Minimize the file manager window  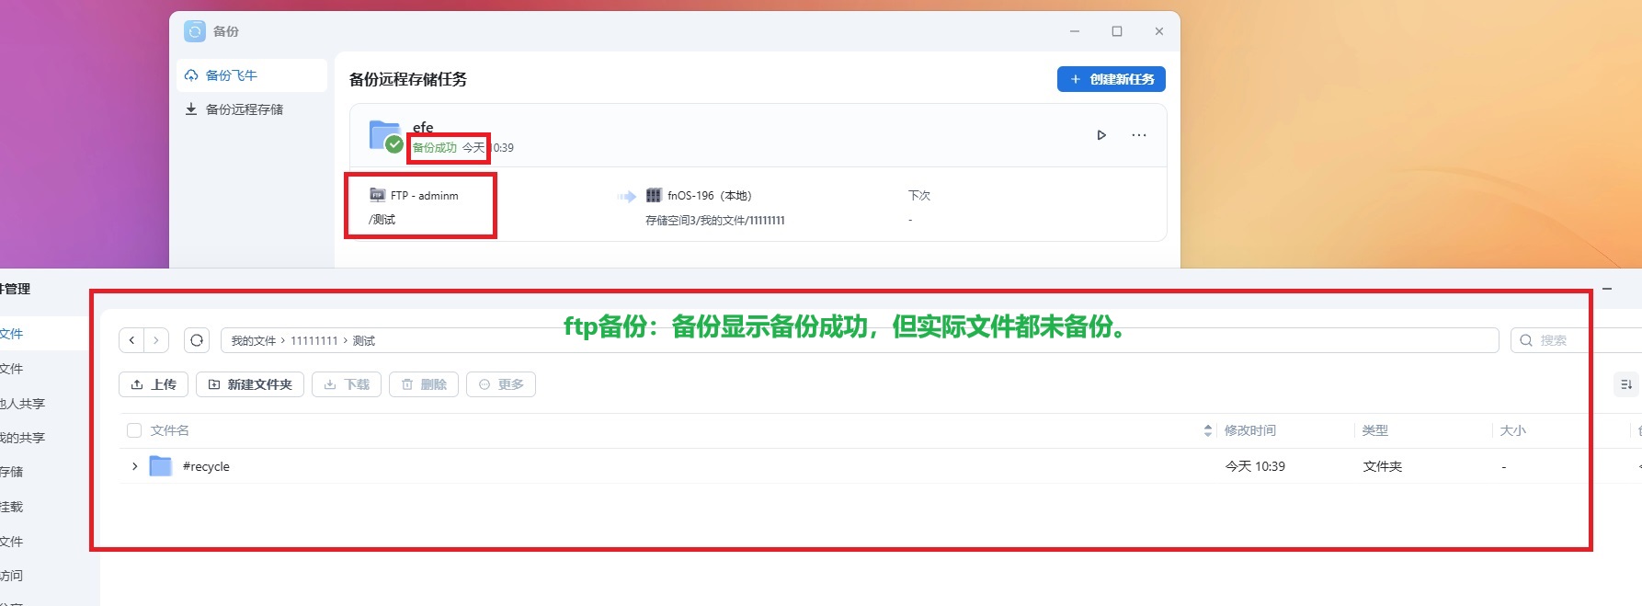1607,289
